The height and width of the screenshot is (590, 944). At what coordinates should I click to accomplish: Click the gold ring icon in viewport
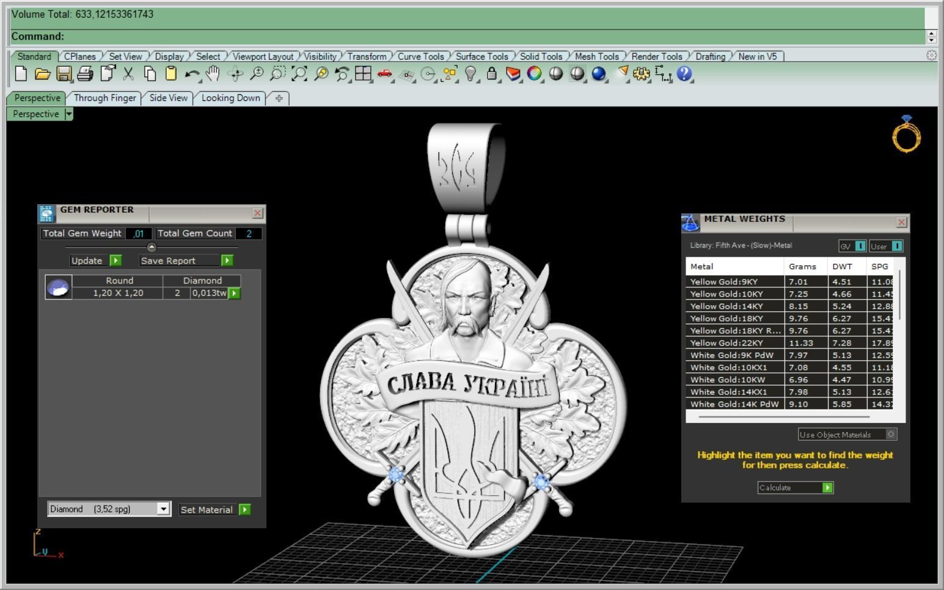click(906, 134)
